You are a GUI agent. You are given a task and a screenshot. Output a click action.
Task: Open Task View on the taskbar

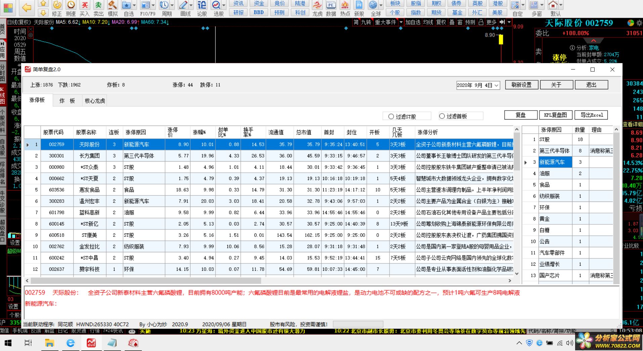[29, 343]
